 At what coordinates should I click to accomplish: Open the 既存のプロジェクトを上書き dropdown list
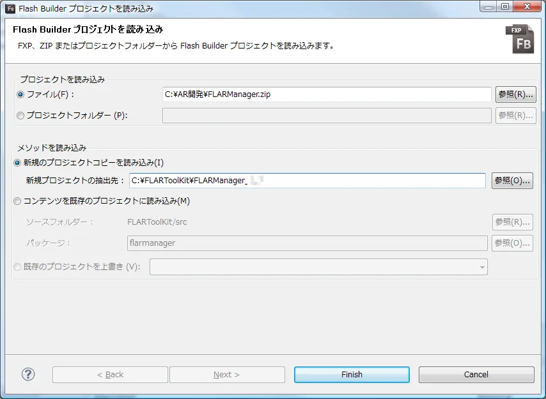(318, 267)
